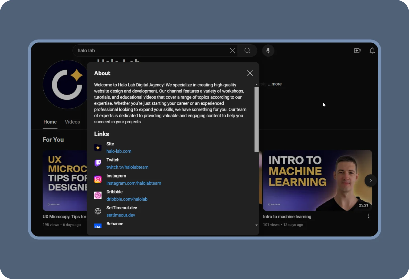409x279 pixels.
Task: Click the Site link star icon
Action: pos(98,147)
